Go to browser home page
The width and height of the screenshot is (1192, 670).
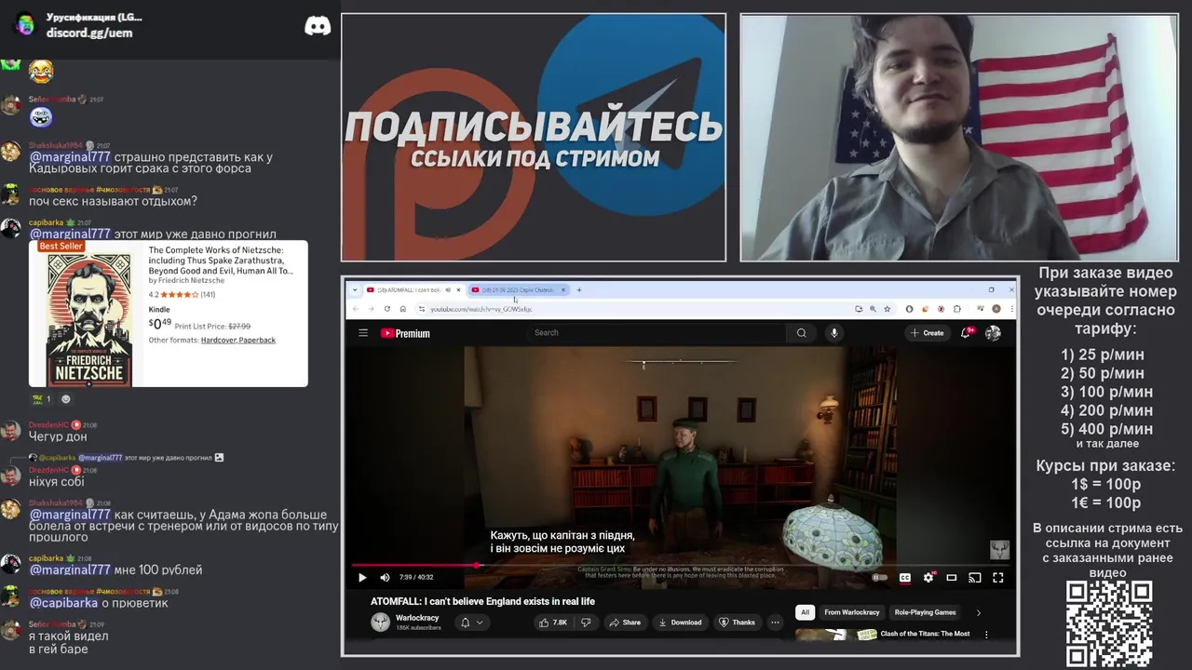(402, 308)
